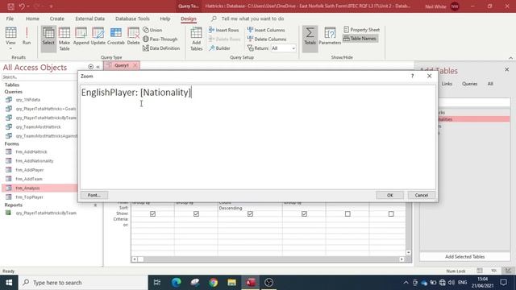Open Microsoft Edge from taskbar
The height and width of the screenshot is (290, 516).
[x=177, y=283]
